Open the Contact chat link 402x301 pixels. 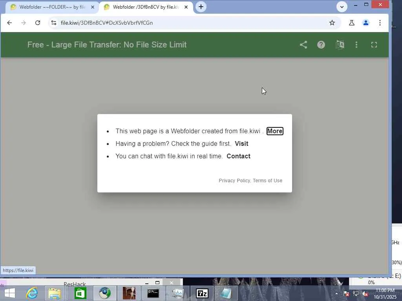point(238,156)
